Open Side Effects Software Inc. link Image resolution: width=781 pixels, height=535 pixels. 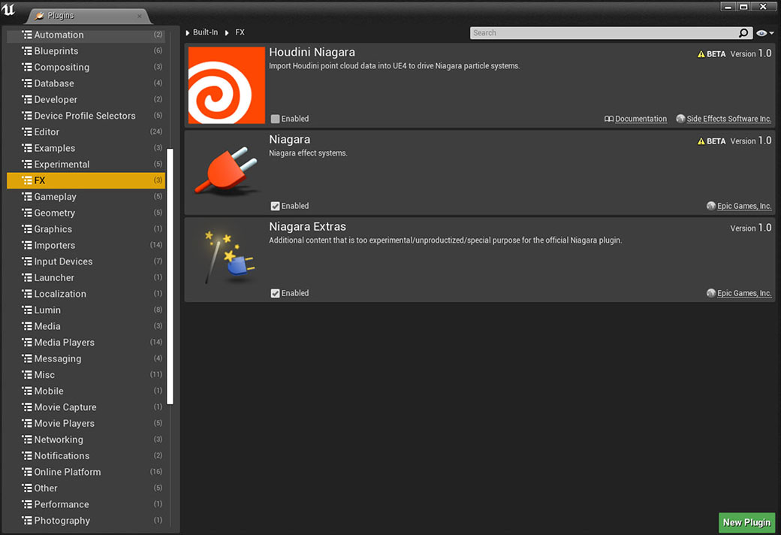[728, 119]
